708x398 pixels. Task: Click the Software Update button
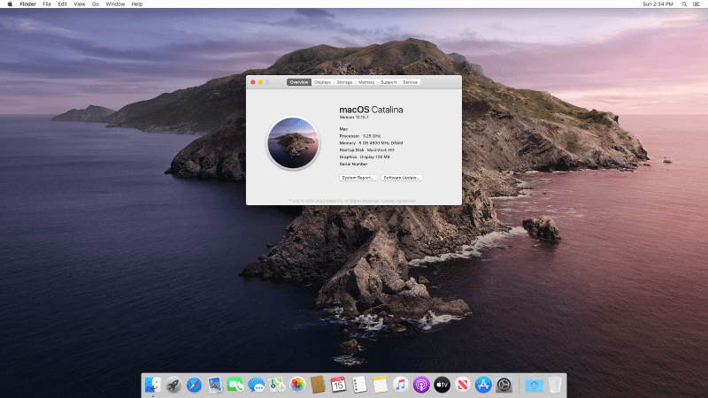click(402, 178)
